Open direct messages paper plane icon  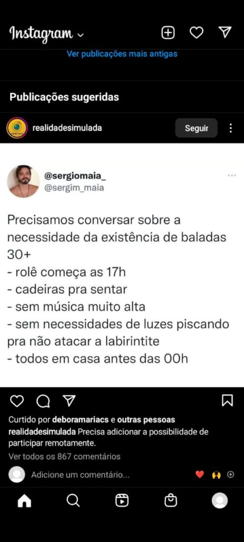225,32
